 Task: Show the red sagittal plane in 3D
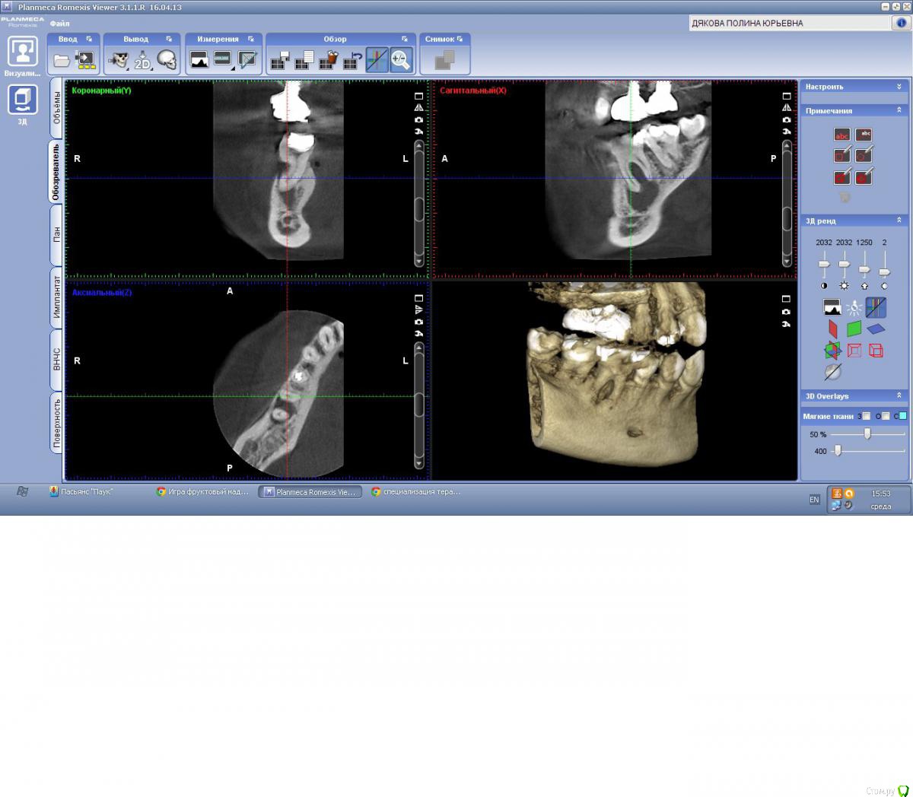(x=832, y=329)
